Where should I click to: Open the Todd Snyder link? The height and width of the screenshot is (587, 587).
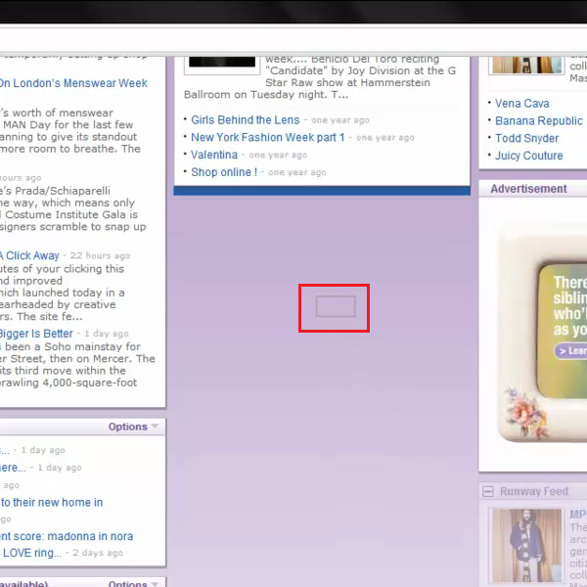[x=526, y=138]
